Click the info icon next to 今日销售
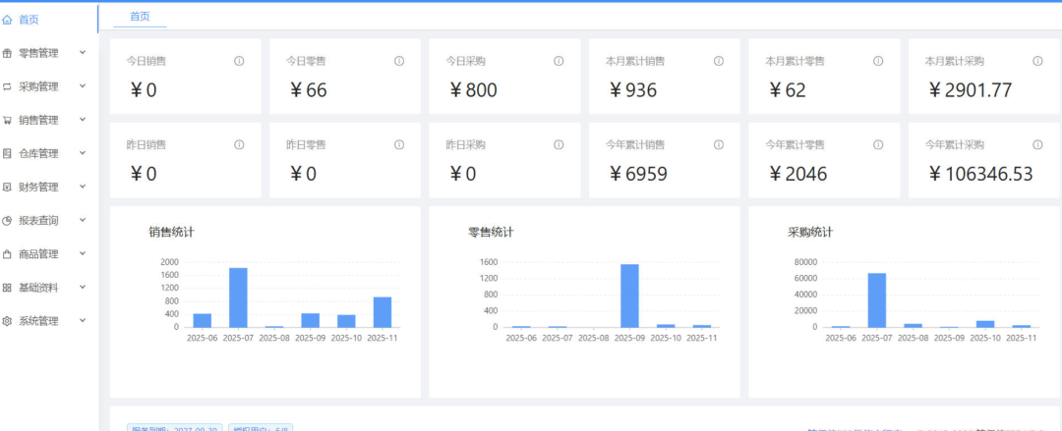The image size is (1062, 431). click(239, 61)
